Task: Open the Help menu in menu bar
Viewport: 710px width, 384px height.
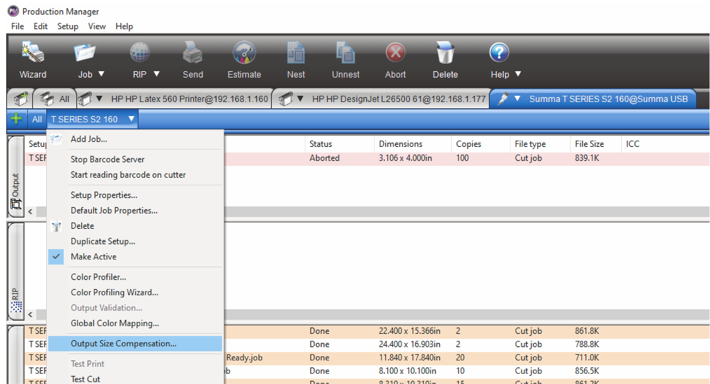Action: pyautogui.click(x=124, y=26)
